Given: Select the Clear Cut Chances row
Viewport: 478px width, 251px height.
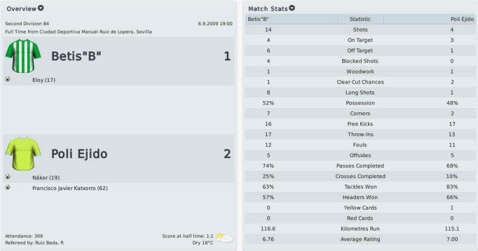Looking at the screenshot, I should tap(361, 82).
